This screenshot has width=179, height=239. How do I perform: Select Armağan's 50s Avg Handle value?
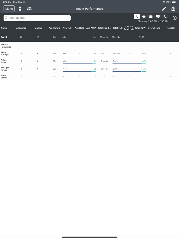coord(54,69)
